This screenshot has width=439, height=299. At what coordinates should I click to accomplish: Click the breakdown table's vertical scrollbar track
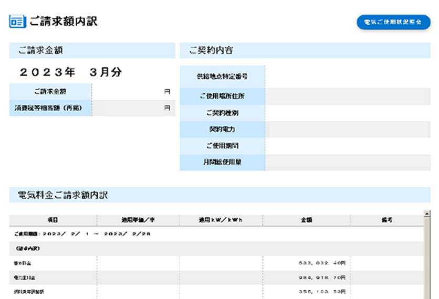[x=427, y=257]
